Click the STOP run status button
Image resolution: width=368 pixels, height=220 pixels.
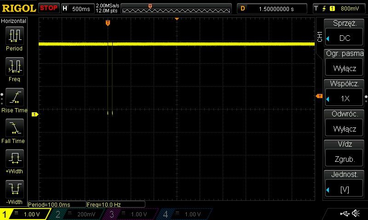pos(49,8)
